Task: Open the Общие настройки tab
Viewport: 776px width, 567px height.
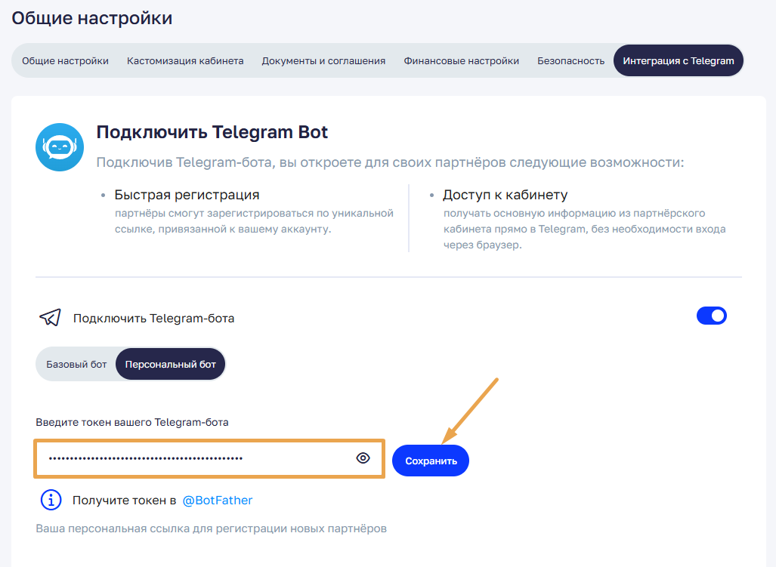Action: point(65,60)
